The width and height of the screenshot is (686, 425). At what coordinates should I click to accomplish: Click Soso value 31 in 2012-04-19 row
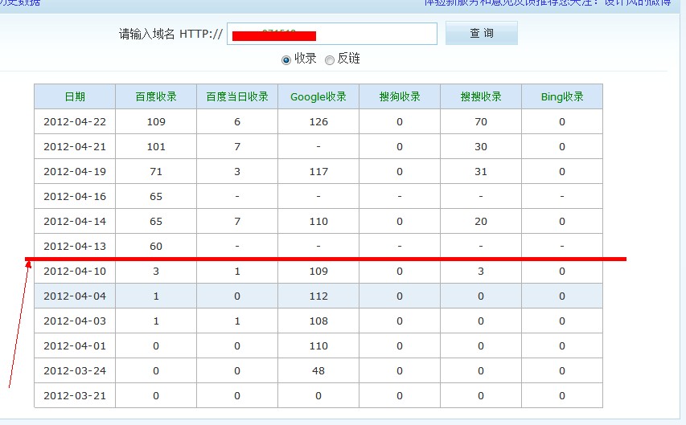(481, 171)
